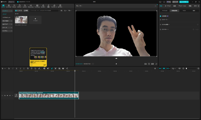
Task: Click the エクスポート (Export) button
Action: pos(184,2)
